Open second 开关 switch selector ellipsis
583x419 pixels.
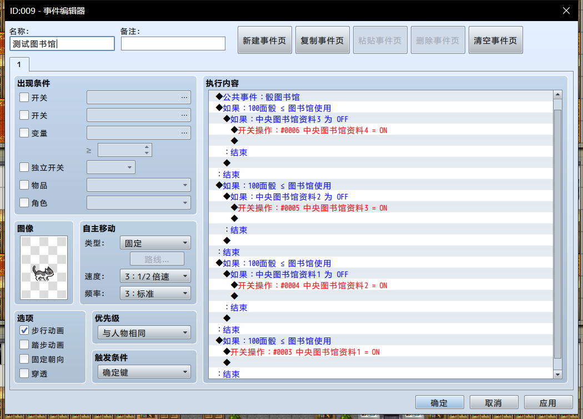click(184, 115)
